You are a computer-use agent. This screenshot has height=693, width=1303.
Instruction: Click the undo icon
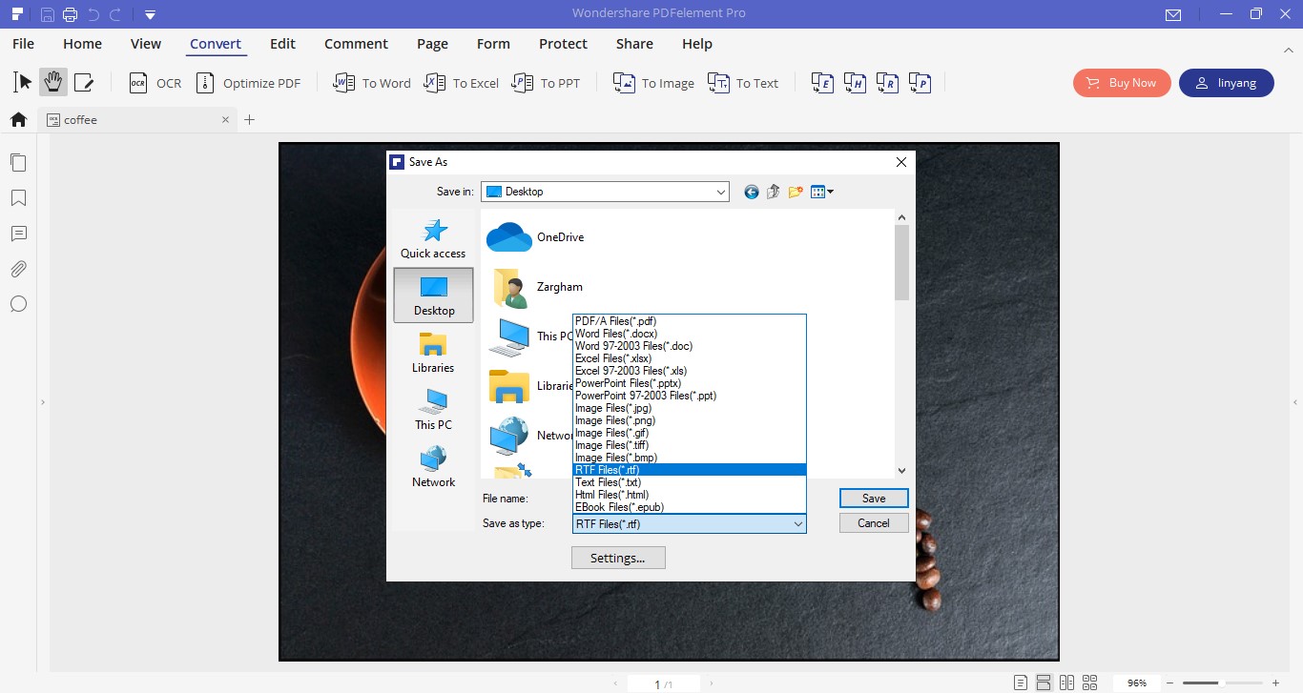[x=93, y=14]
